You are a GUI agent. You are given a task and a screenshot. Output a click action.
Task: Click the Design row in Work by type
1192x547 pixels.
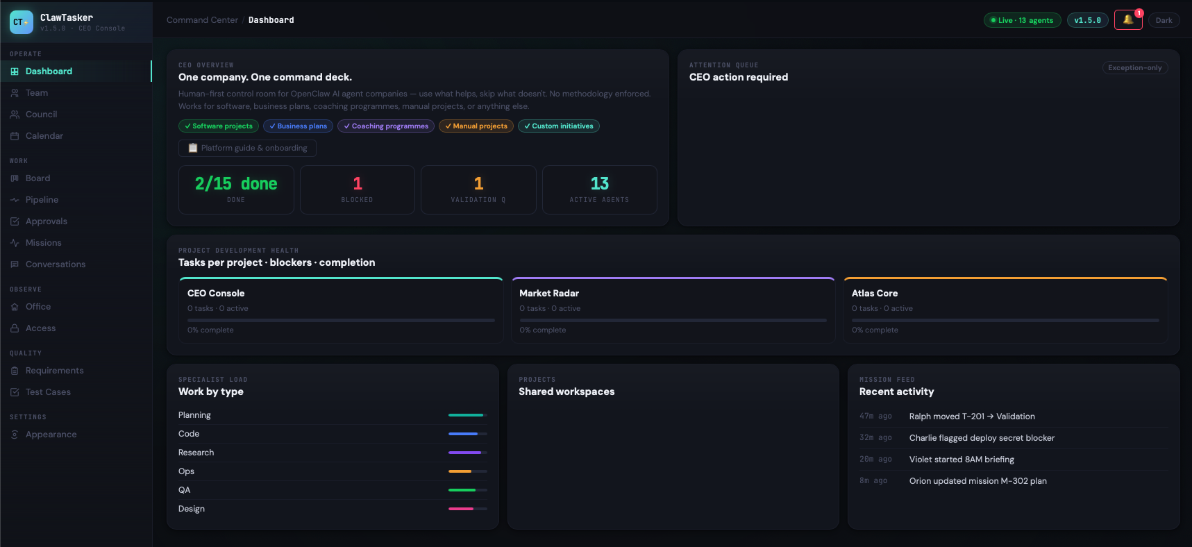(x=333, y=509)
